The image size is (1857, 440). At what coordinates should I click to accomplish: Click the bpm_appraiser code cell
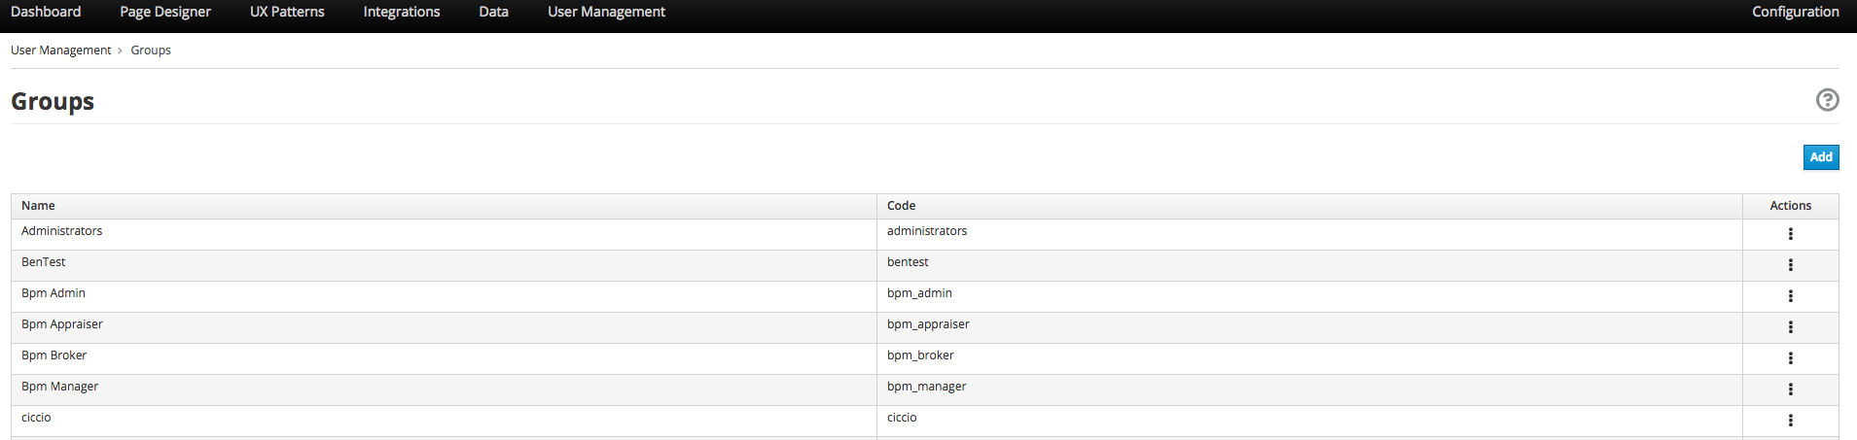coord(1309,327)
